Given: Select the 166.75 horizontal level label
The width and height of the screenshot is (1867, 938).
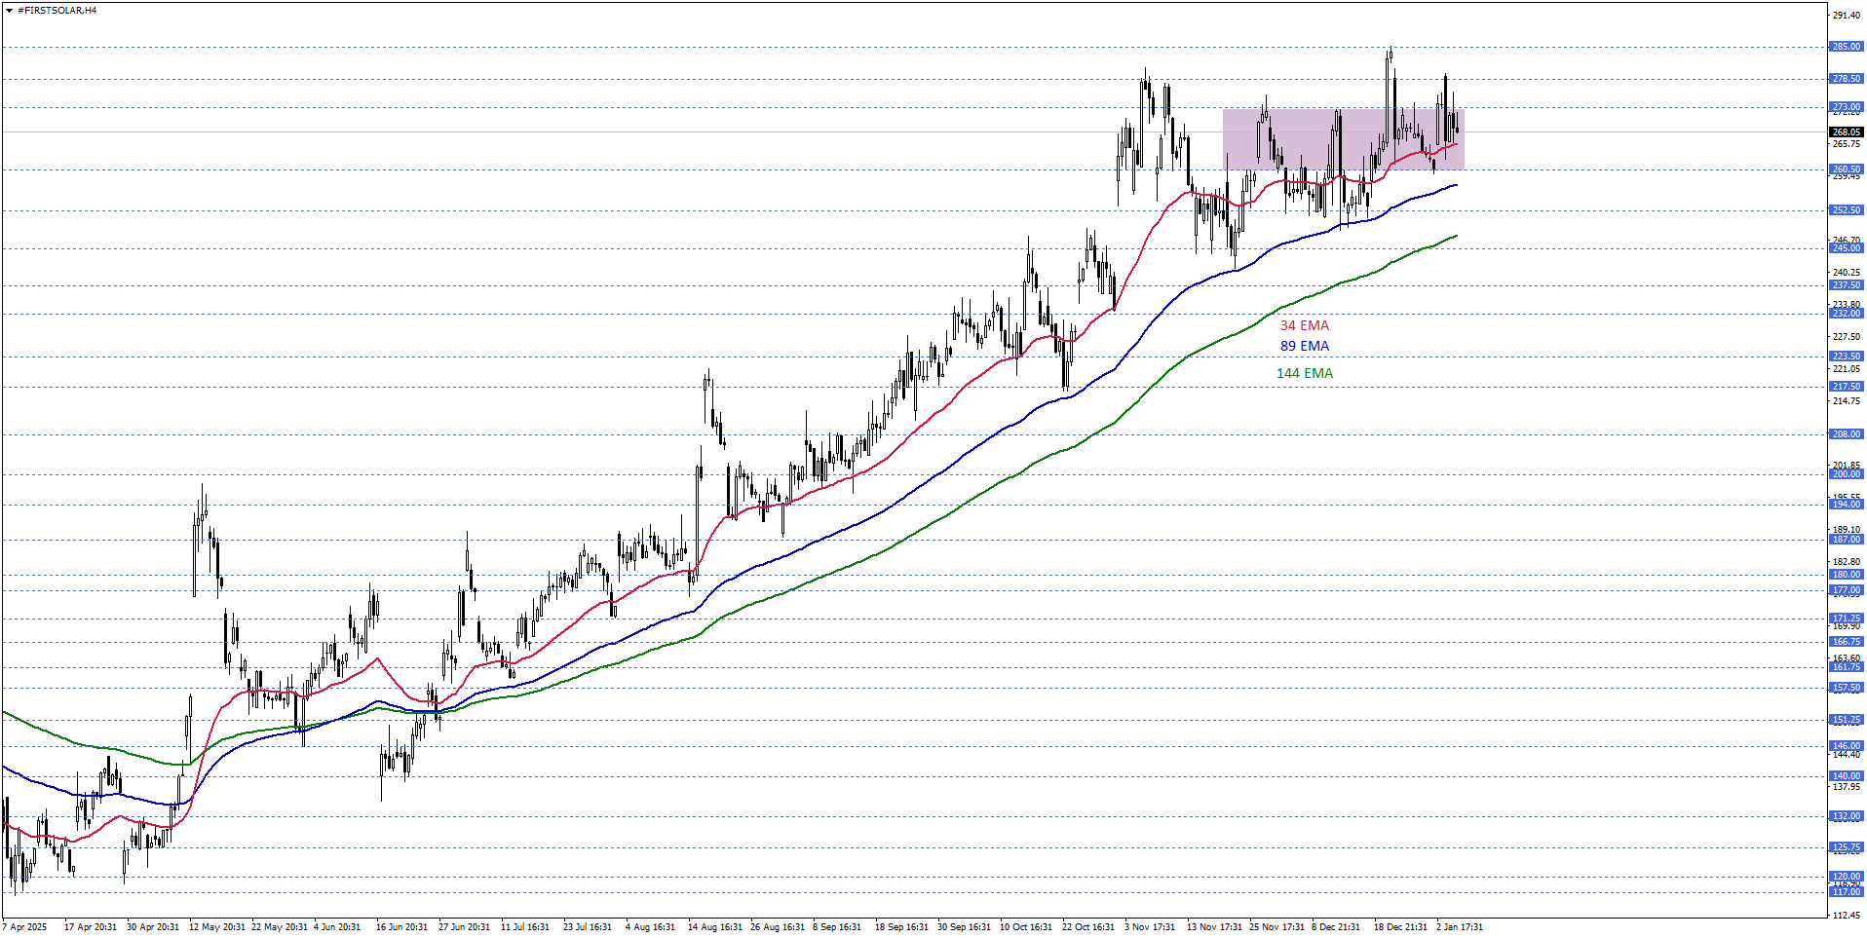Looking at the screenshot, I should (x=1847, y=642).
